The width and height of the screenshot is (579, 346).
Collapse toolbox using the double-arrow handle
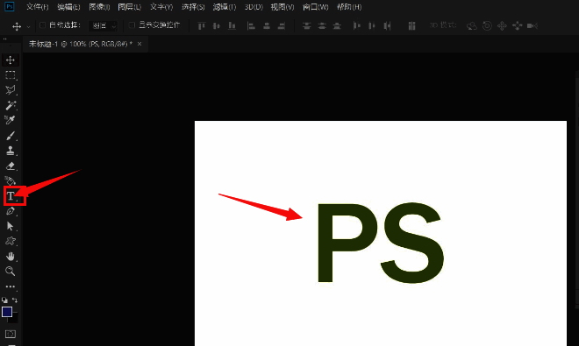click(x=4, y=39)
